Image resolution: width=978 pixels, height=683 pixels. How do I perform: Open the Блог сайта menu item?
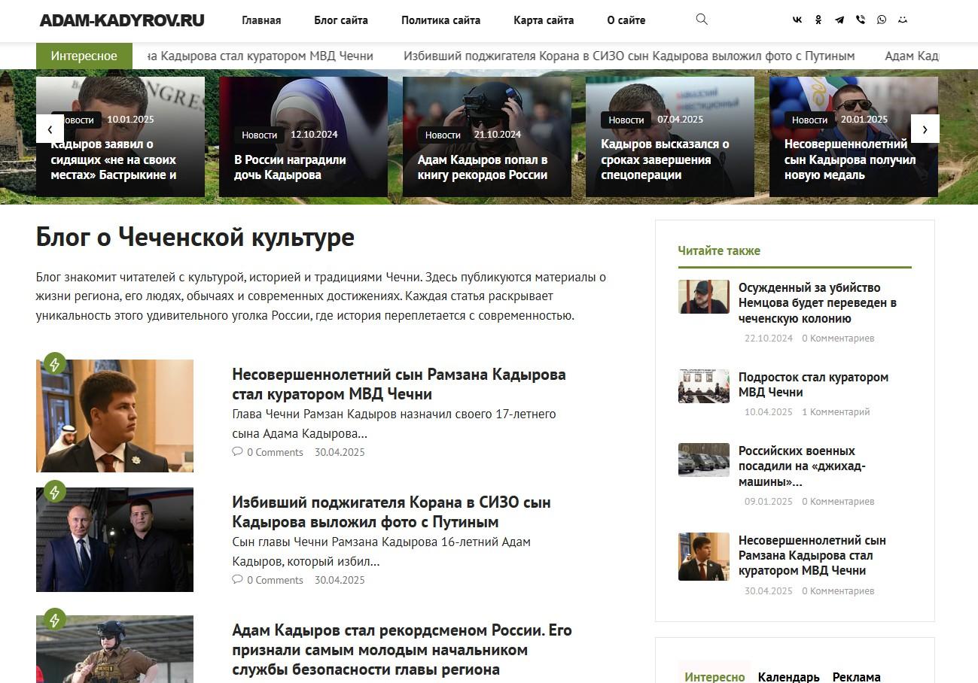coord(341,20)
